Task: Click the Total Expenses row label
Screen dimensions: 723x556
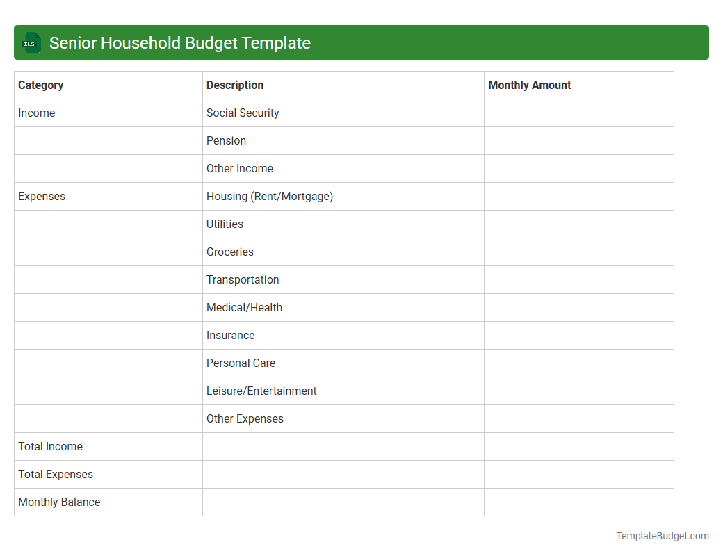Action: 56,474
